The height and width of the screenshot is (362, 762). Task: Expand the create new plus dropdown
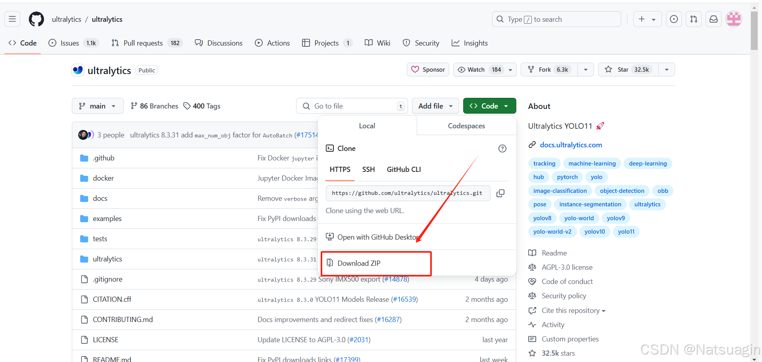[x=648, y=19]
